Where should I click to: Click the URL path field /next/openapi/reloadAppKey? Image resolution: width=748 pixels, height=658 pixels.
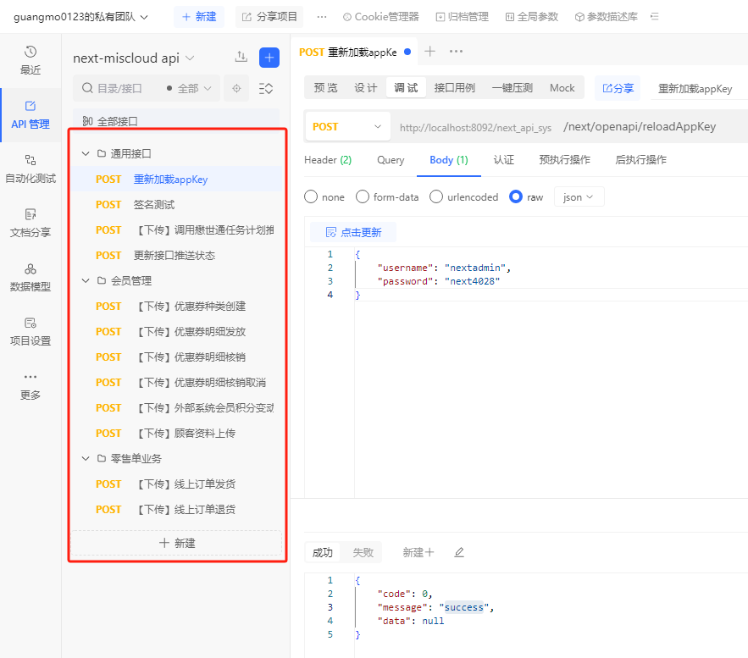click(640, 126)
